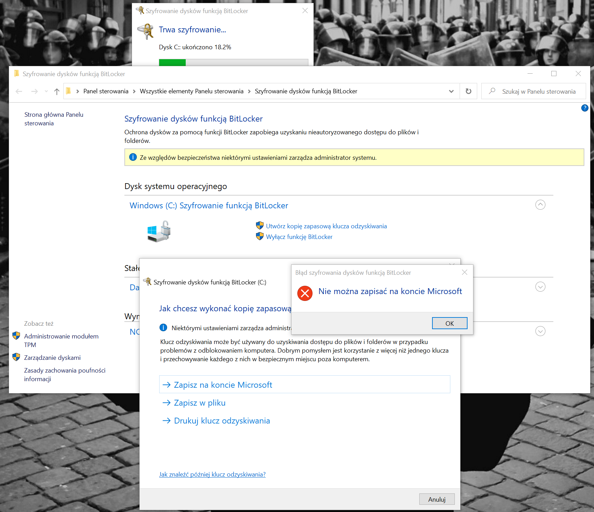Viewport: 594px width, 512px height.
Task: Choose Zapisz na koncie Microsoft option
Action: (305, 385)
